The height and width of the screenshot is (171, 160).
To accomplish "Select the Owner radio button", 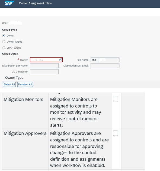I will point(4,36).
